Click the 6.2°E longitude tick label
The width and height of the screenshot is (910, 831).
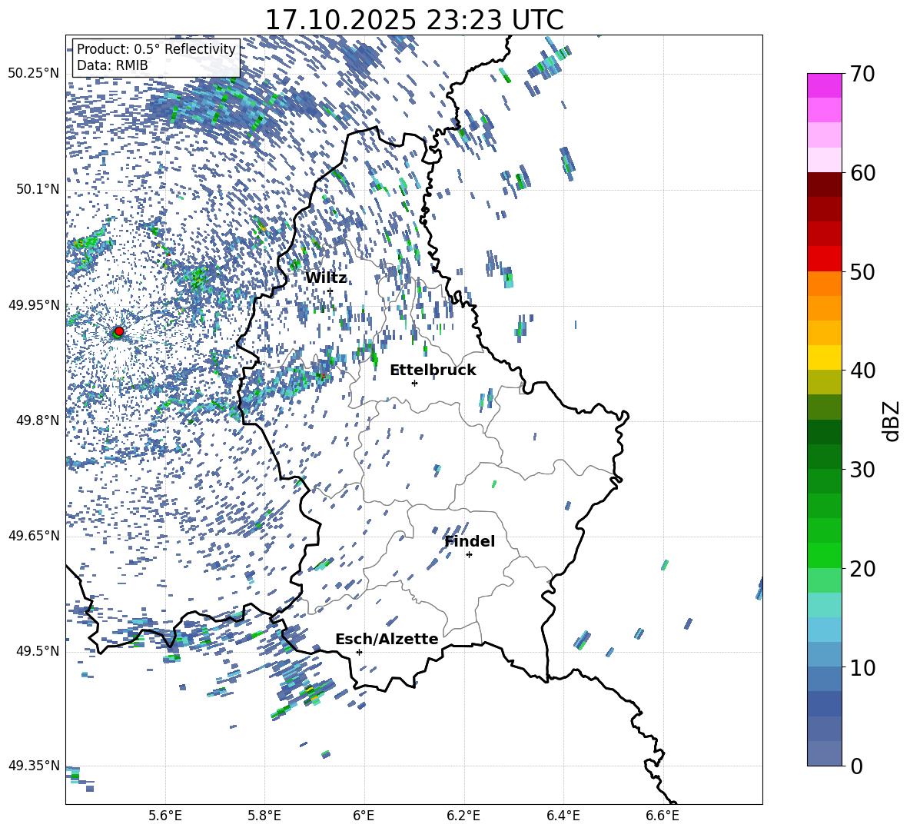pos(463,816)
